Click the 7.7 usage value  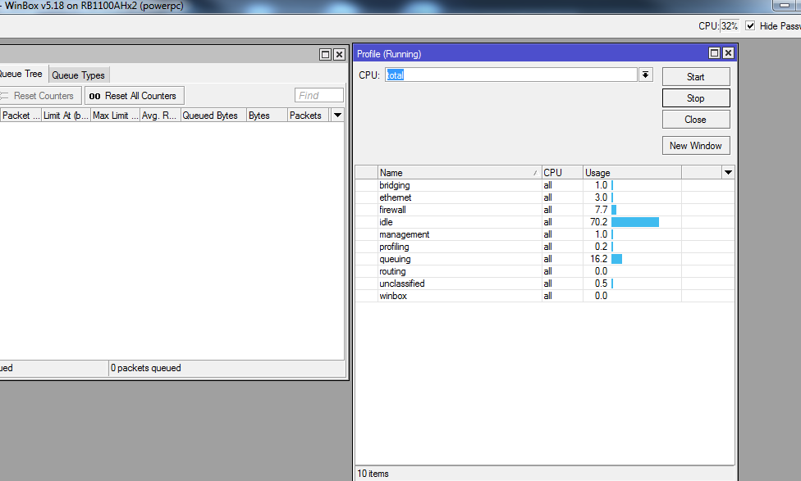(602, 210)
